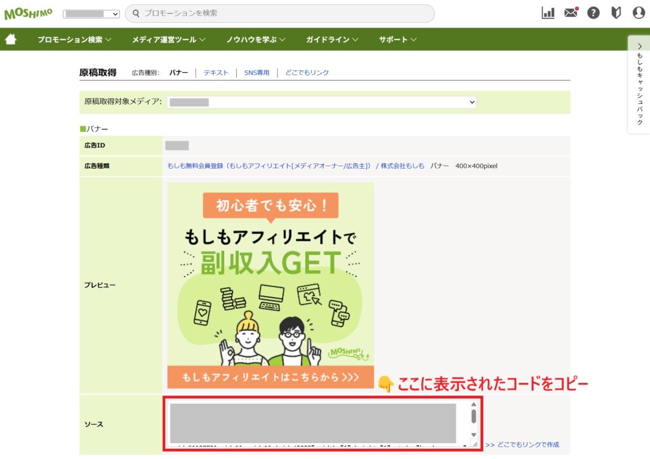Screen dimensions: 650x459
Task: Click the search magnifier icon
Action: tap(136, 13)
